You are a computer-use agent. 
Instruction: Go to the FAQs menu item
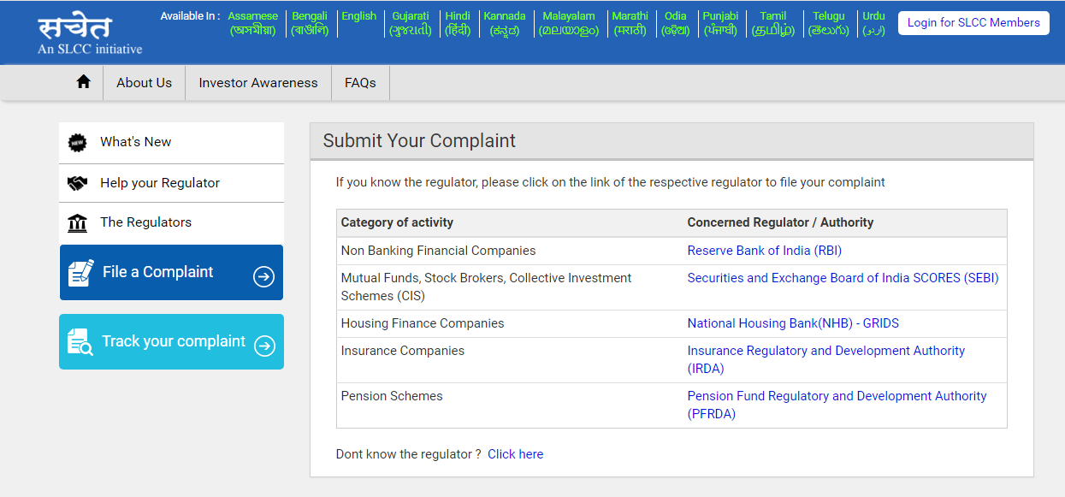click(360, 83)
